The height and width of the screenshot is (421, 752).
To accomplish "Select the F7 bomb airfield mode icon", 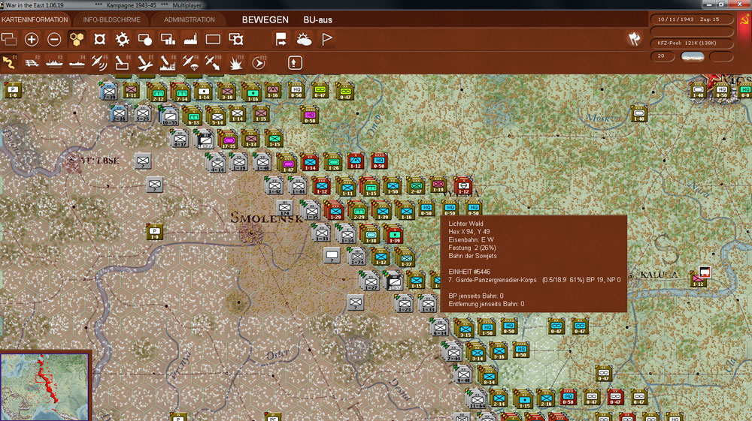I will tap(145, 63).
